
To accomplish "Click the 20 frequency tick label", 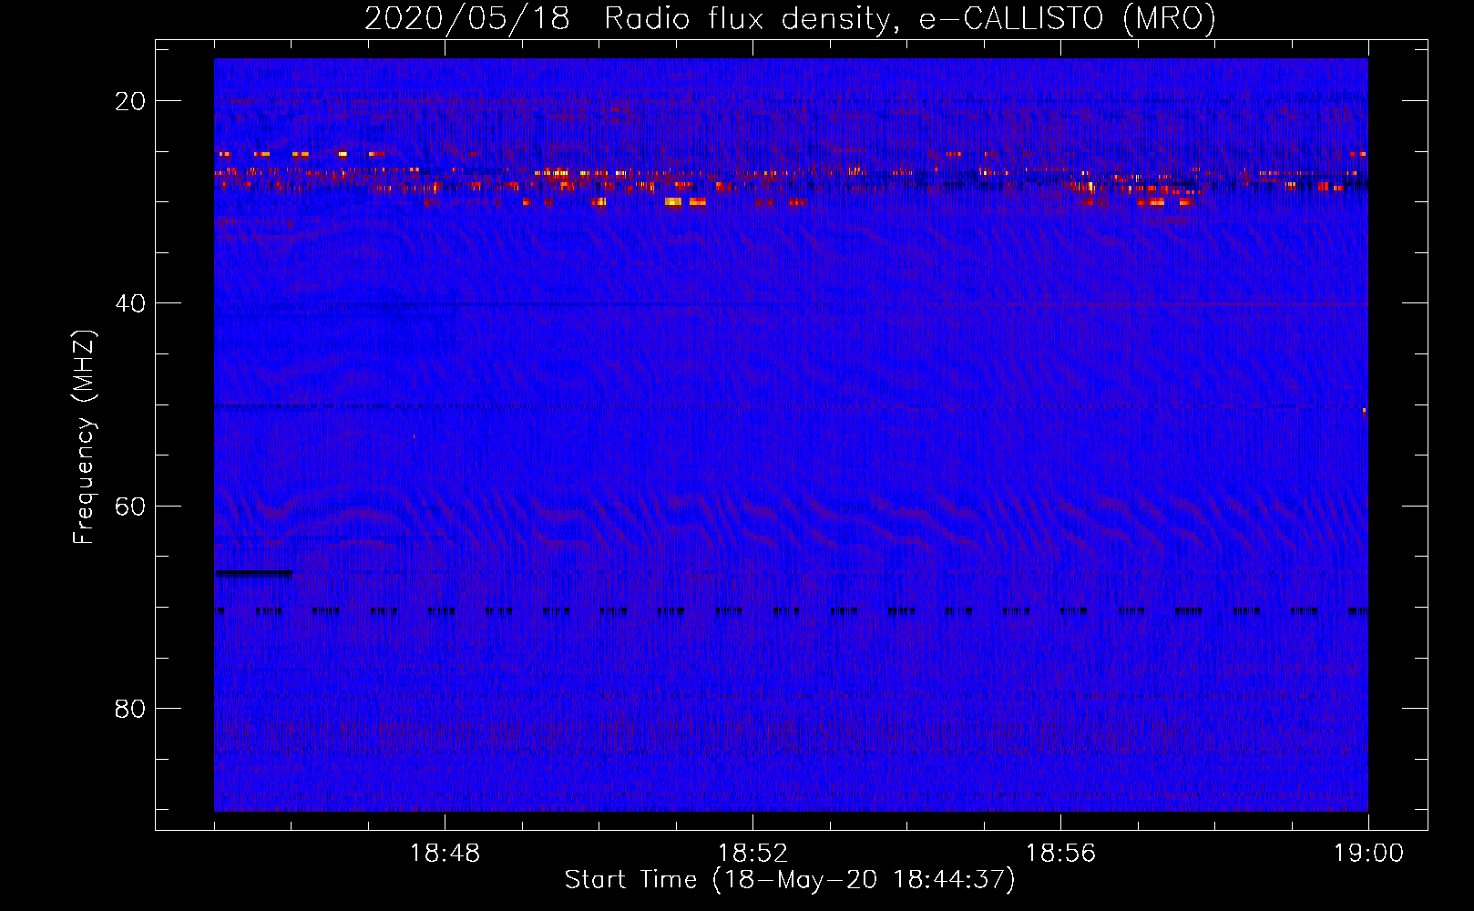I will (x=130, y=101).
